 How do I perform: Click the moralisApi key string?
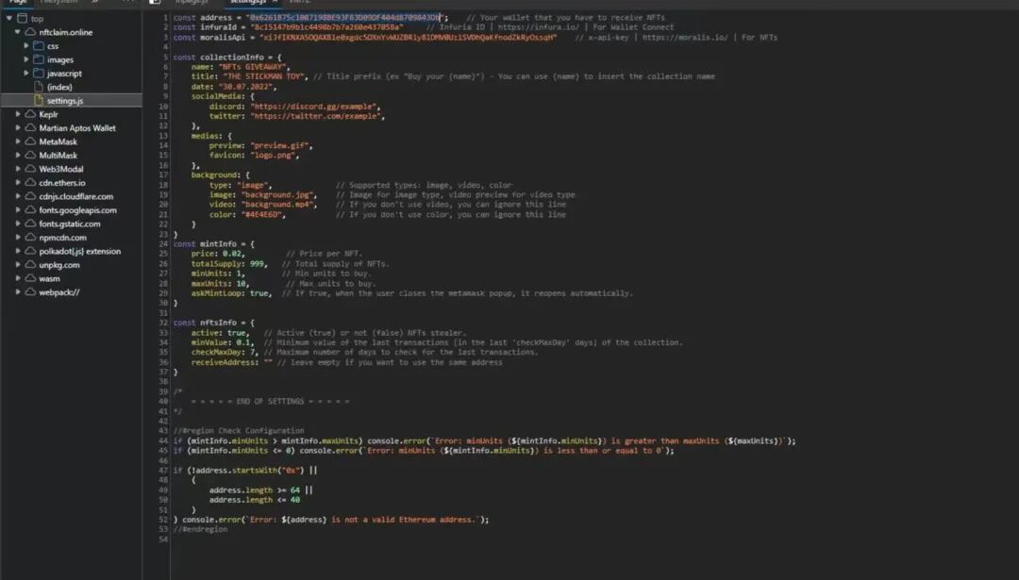coord(409,37)
